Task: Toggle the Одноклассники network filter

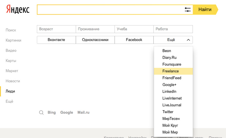Action: [95, 40]
